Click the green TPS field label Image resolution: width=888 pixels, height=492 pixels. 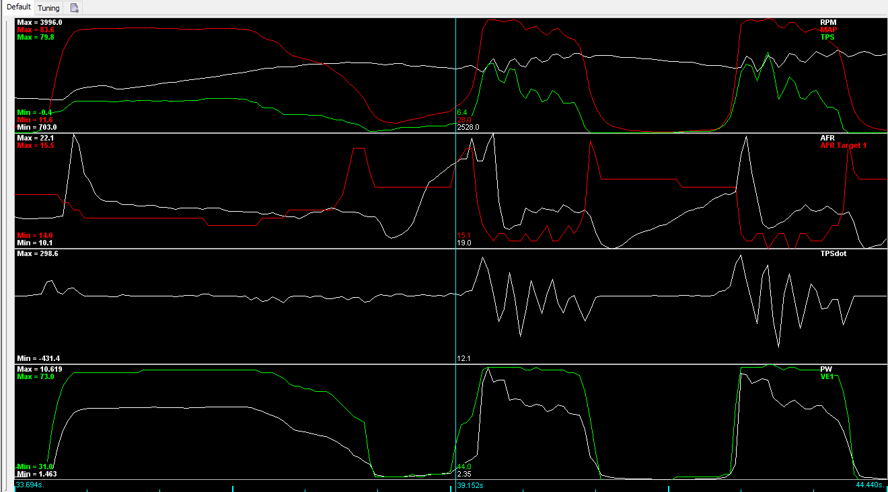coord(827,37)
